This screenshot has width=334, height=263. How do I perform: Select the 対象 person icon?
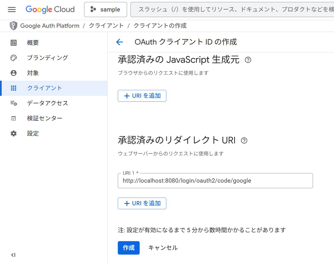pyautogui.click(x=13, y=73)
